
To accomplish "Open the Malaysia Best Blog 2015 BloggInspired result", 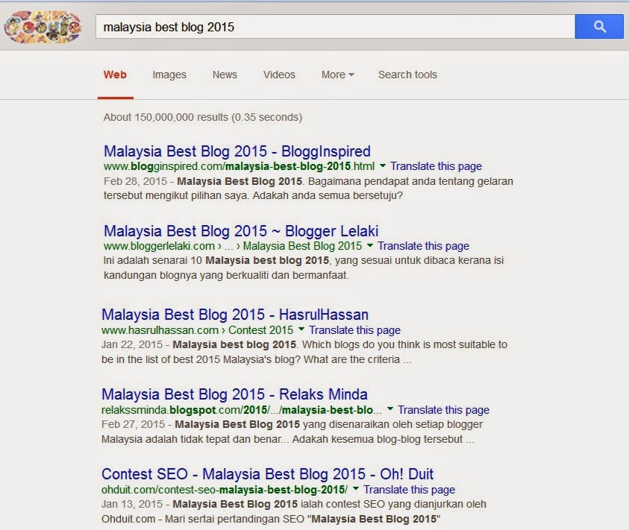I will (238, 150).
